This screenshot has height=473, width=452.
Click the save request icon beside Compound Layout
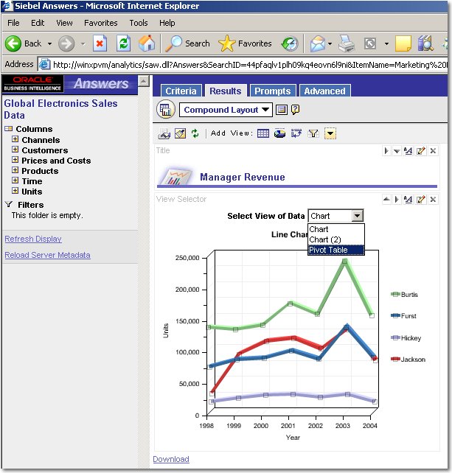(282, 110)
